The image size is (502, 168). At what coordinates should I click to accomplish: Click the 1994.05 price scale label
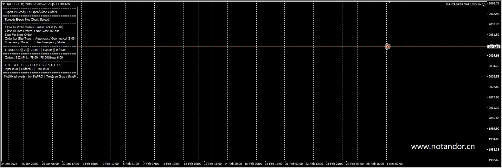494,139
